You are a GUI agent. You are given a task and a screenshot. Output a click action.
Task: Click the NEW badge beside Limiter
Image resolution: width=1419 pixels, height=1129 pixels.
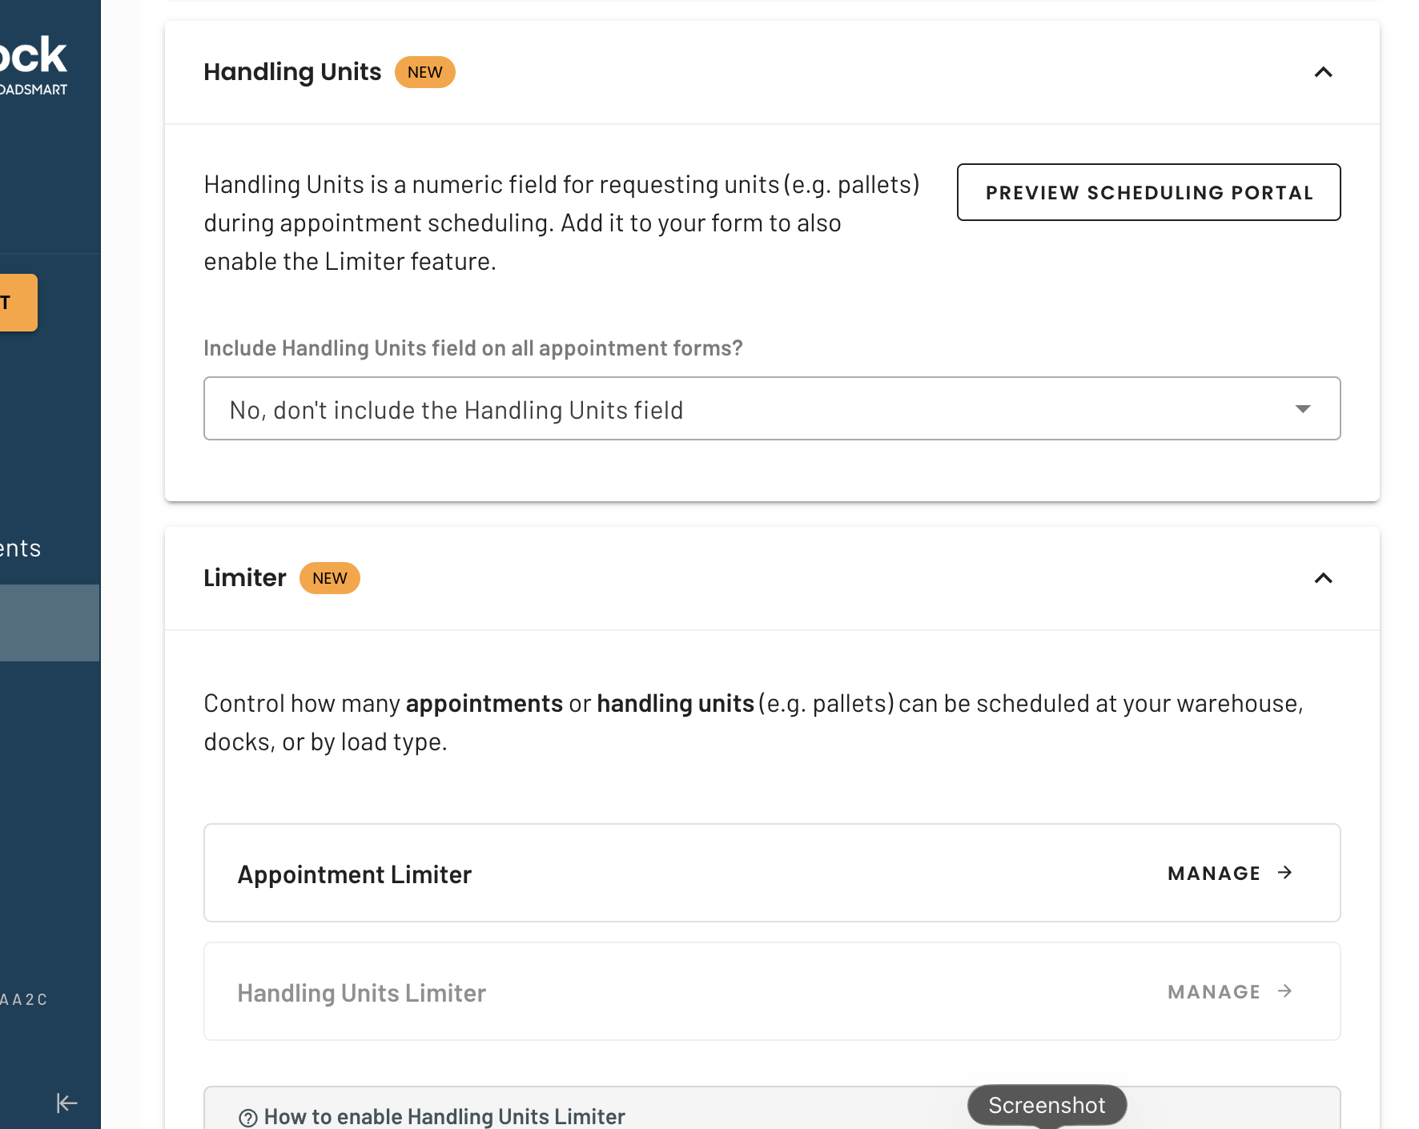point(329,578)
